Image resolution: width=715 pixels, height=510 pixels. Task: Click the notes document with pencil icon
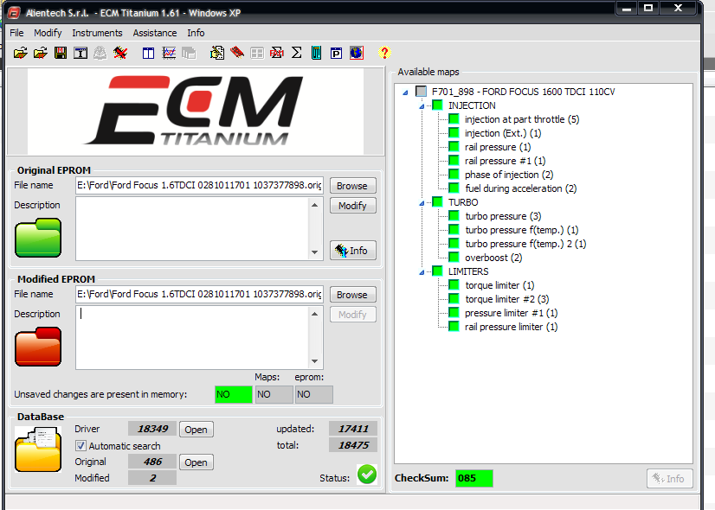pos(217,54)
